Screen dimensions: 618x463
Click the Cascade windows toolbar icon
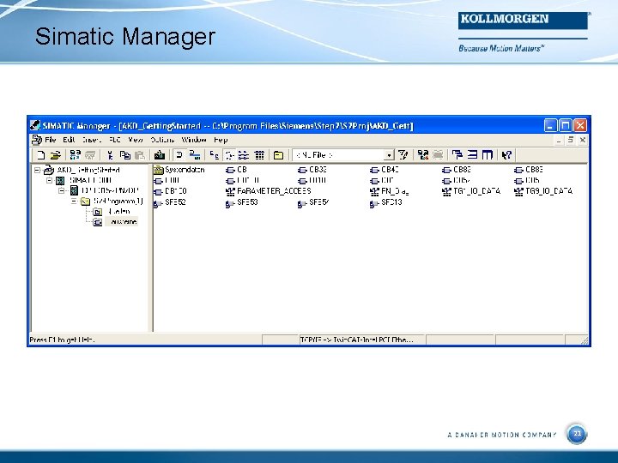pyautogui.click(x=457, y=155)
